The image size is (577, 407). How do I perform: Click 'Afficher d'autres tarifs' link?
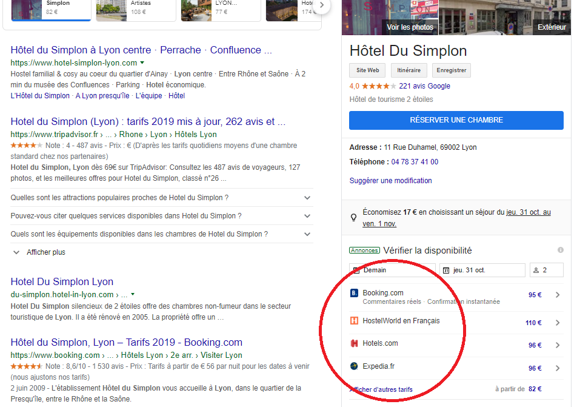pyautogui.click(x=381, y=389)
